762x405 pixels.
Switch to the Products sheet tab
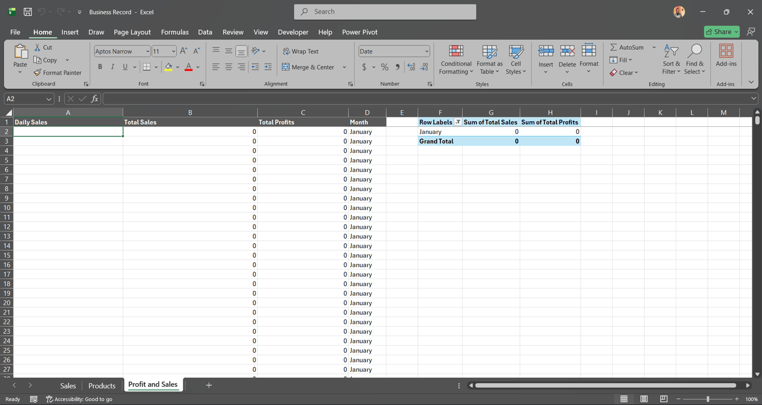(x=102, y=386)
